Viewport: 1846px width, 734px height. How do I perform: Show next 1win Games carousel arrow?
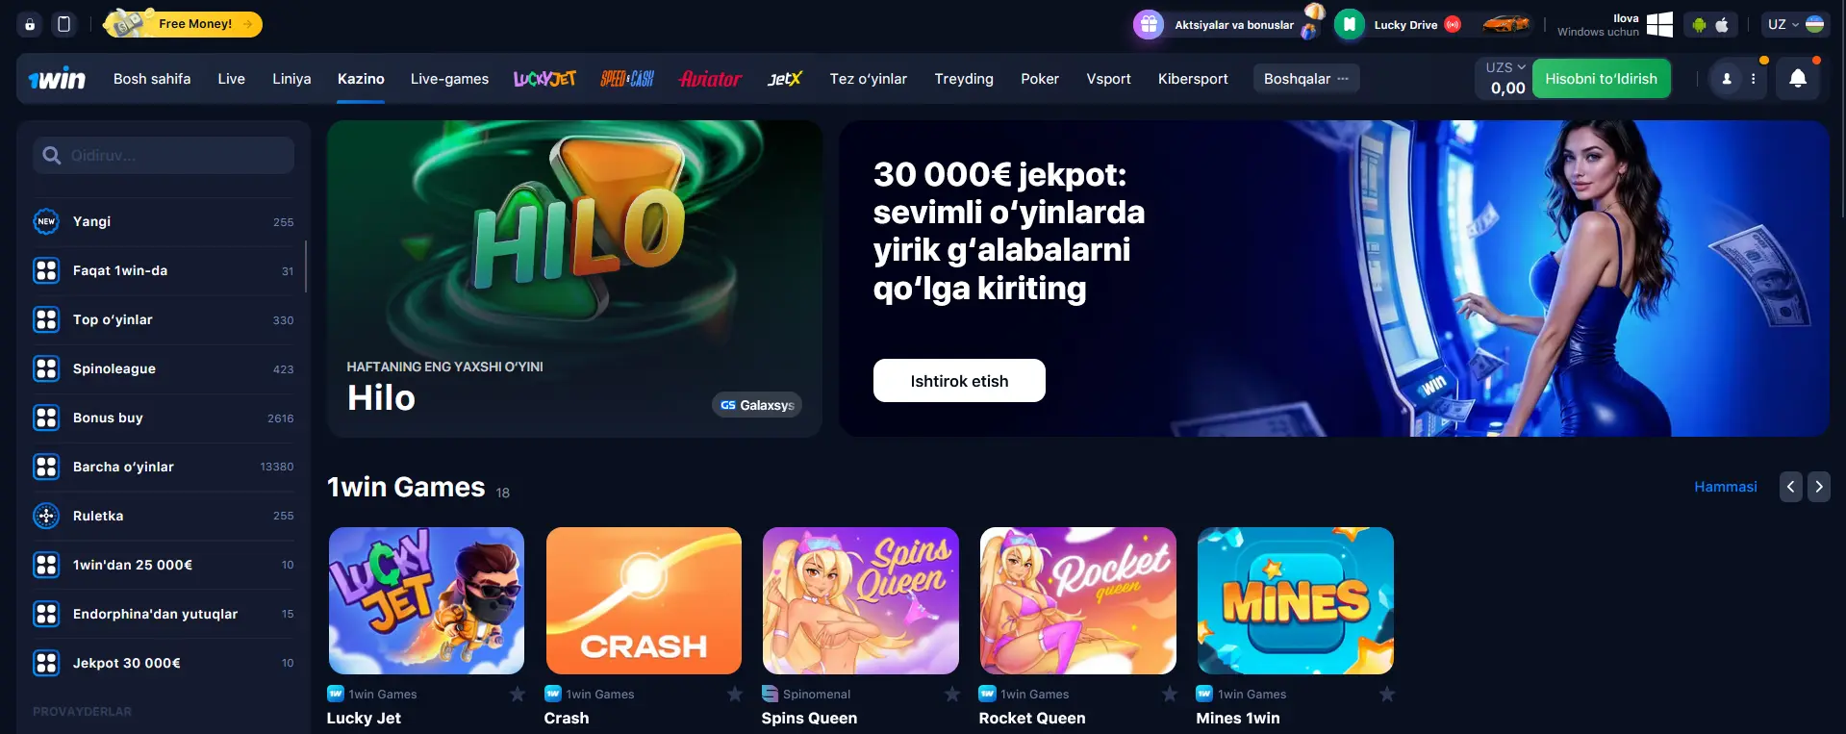pos(1818,487)
